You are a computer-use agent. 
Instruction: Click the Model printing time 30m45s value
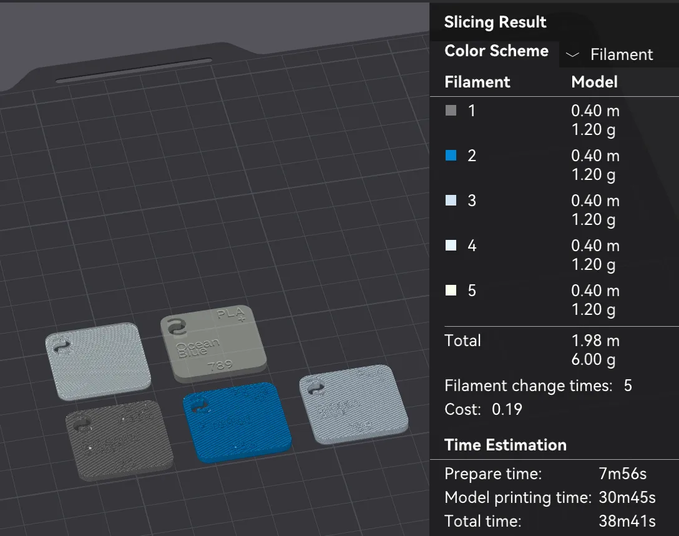coord(627,497)
